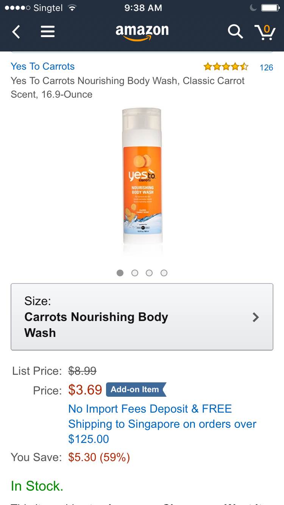Tap the battery indicator in status bar
The width and height of the screenshot is (284, 505).
[x=270, y=8]
